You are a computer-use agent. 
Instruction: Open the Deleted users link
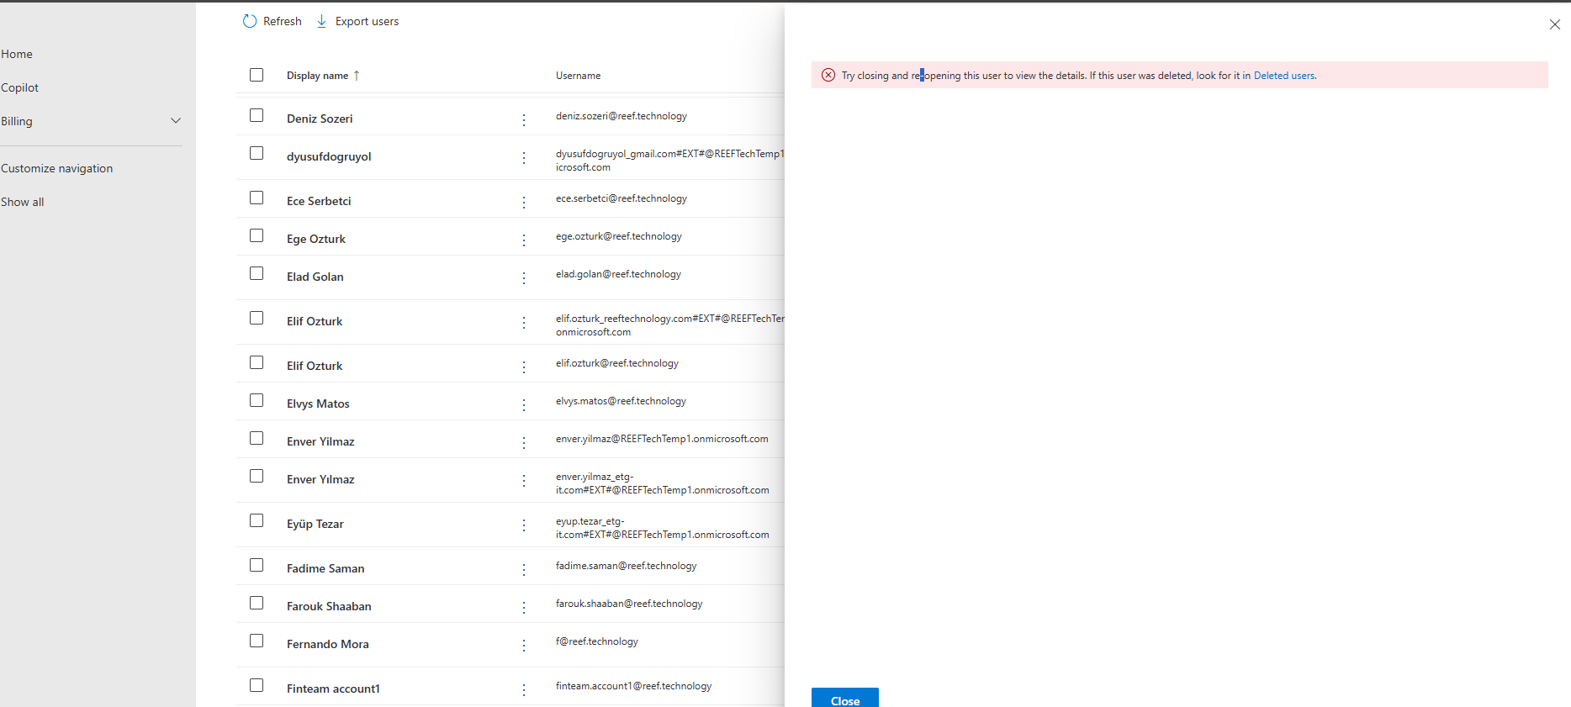point(1284,76)
